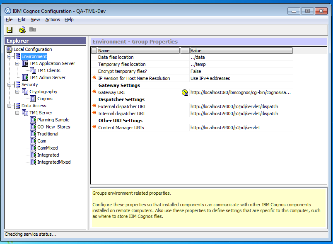Select the Planning Sample tree label

pos(53,120)
